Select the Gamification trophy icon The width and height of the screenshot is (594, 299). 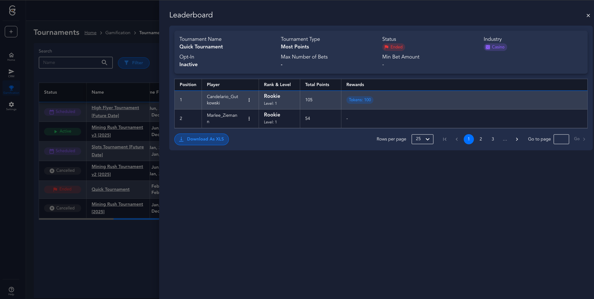(11, 89)
